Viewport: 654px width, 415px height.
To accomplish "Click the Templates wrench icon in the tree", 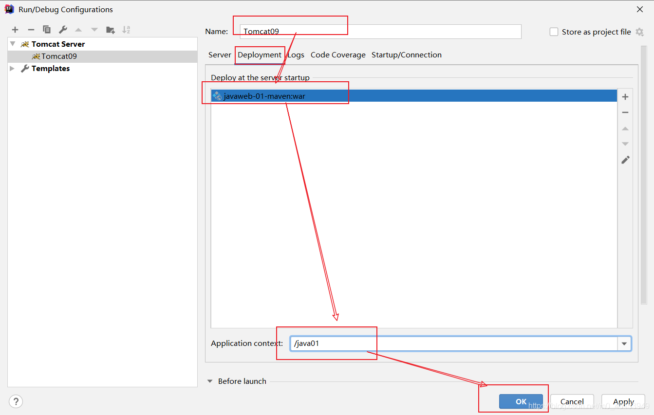I will (x=25, y=69).
